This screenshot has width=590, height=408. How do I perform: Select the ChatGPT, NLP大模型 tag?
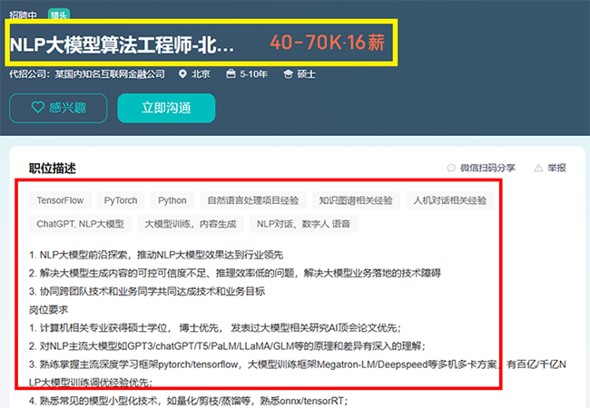[80, 224]
